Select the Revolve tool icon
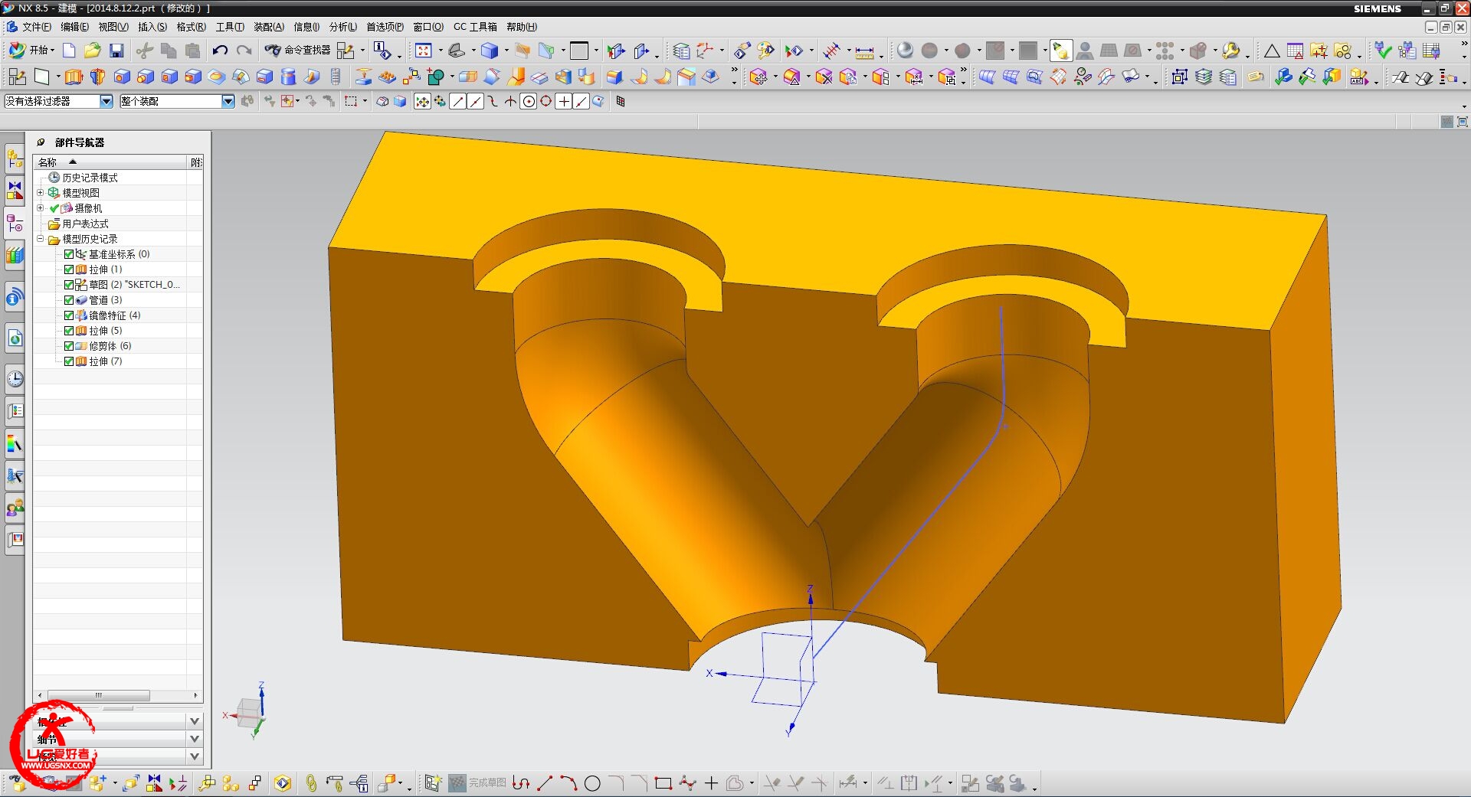Viewport: 1471px width, 797px height. coord(97,77)
